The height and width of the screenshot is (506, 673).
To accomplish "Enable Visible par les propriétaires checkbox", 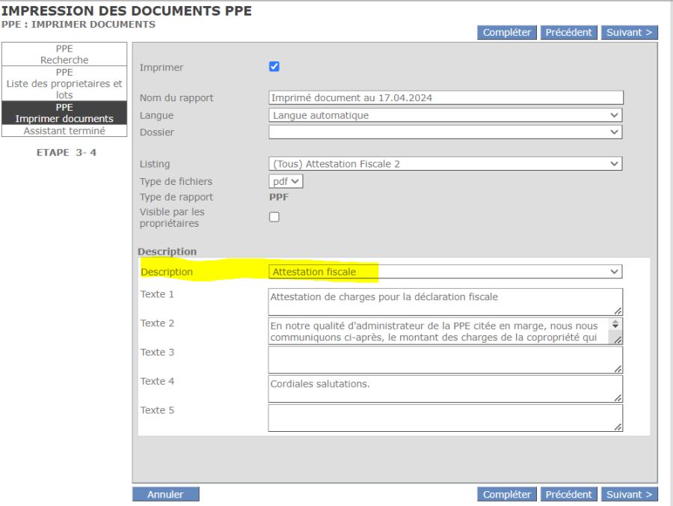I will tap(274, 217).
